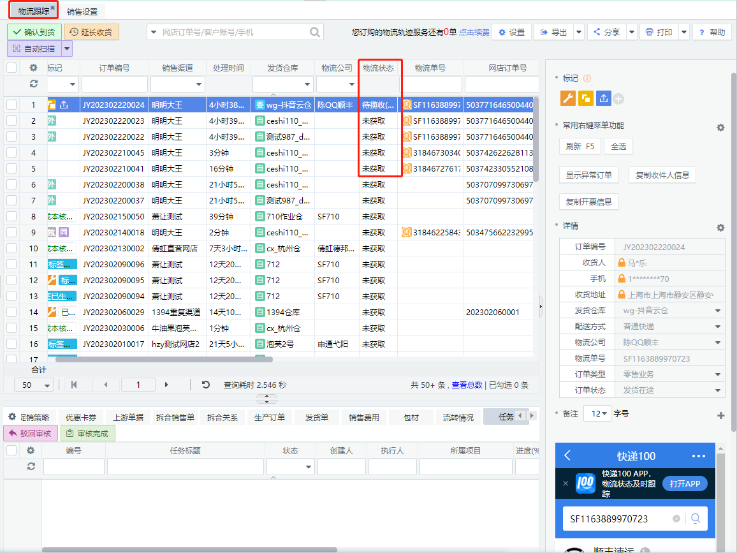Switch to the 销售设置 tab
Screen dimensions: 737x553
tap(82, 11)
